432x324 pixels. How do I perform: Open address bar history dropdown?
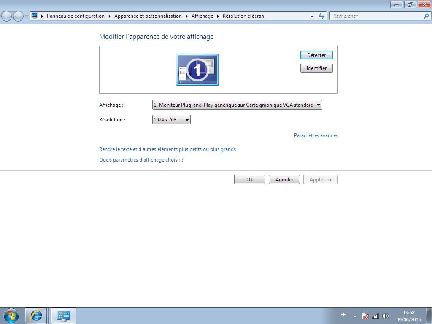(x=312, y=16)
